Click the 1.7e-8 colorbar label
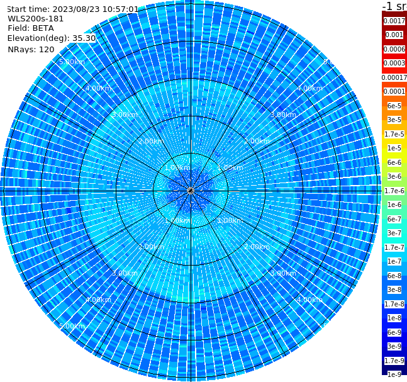This screenshot has width=407, height=382. [394, 304]
